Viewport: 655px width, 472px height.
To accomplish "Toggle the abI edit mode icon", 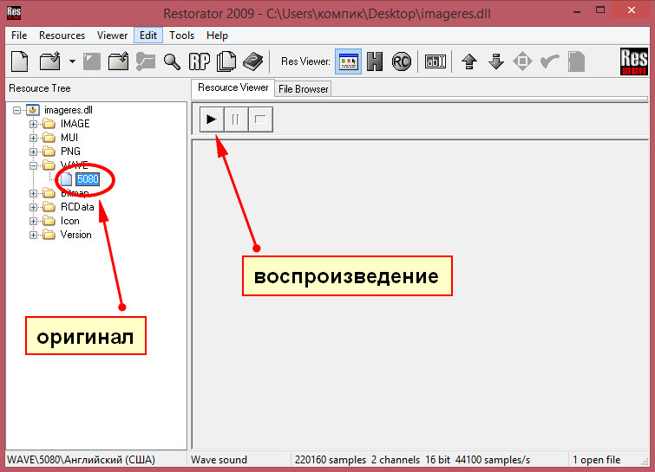I will pos(436,61).
